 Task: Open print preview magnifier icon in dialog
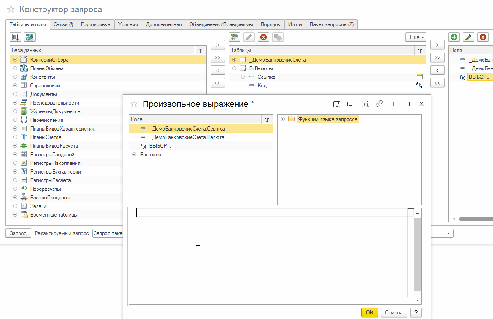point(365,104)
